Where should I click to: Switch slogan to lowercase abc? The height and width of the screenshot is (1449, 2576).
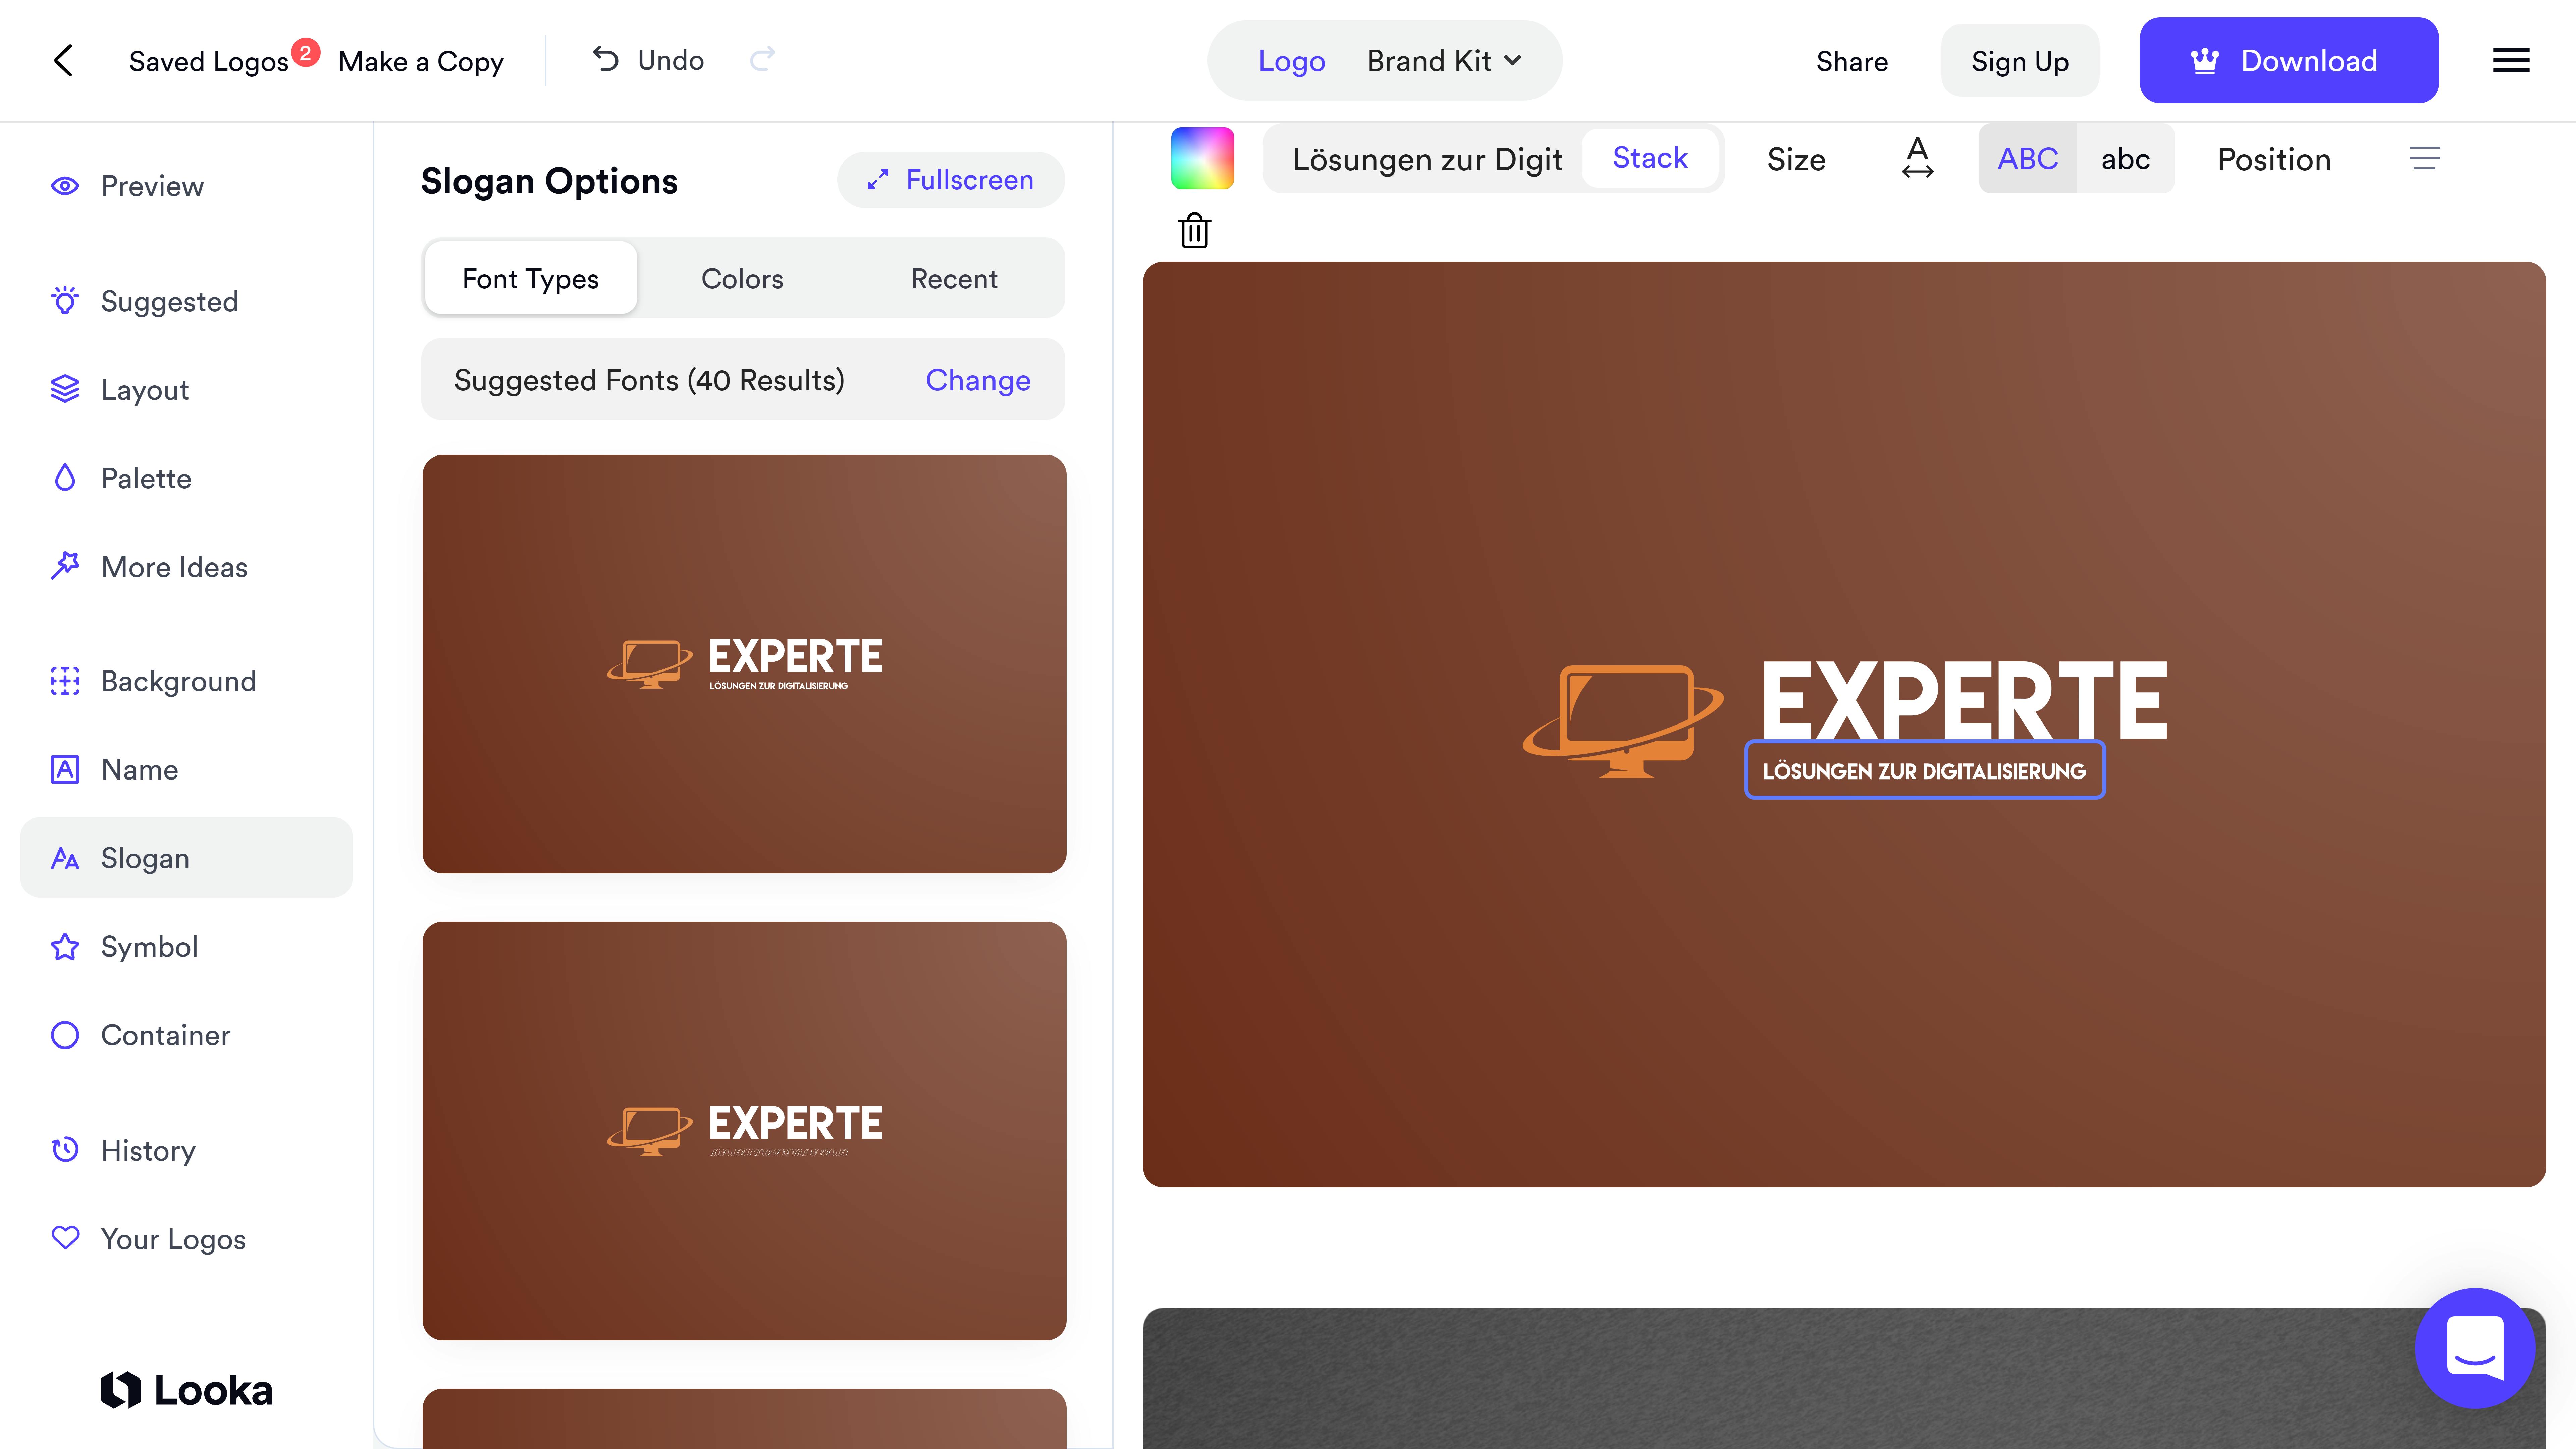[x=2126, y=158]
